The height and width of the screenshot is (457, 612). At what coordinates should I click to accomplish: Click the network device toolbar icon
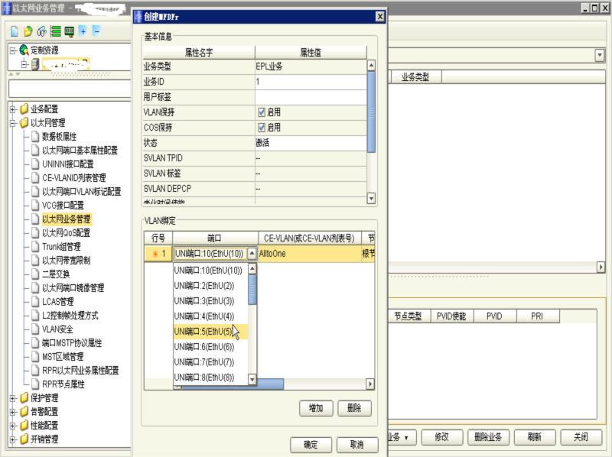pyautogui.click(x=70, y=32)
